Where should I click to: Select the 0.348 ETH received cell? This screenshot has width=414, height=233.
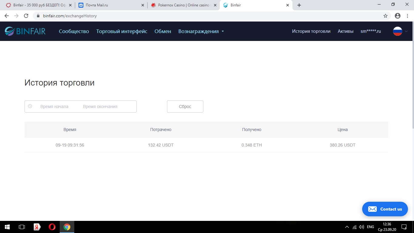coord(252,145)
